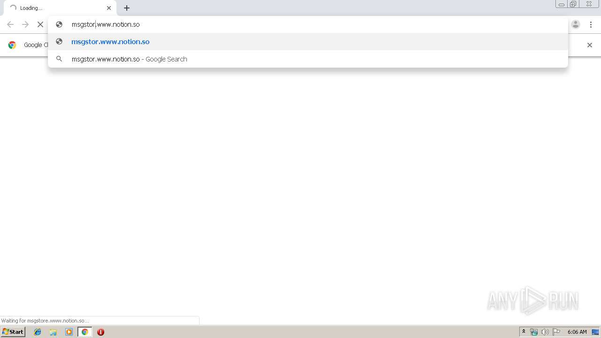Click status text Waiting for msgstore.www.notion.so

pos(45,321)
